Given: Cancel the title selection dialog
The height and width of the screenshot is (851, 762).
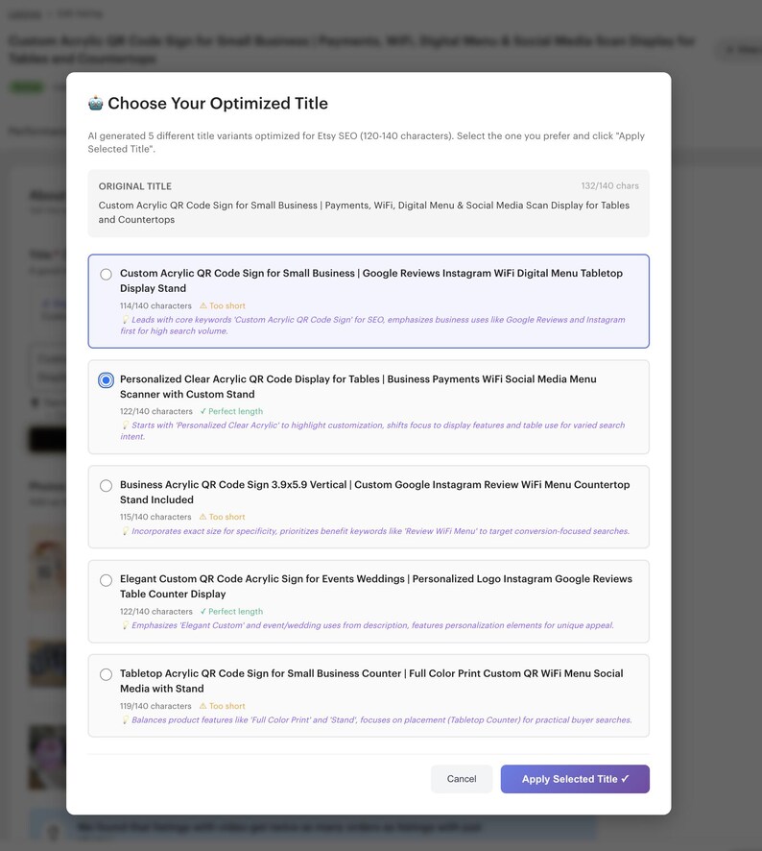Looking at the screenshot, I should [x=462, y=779].
